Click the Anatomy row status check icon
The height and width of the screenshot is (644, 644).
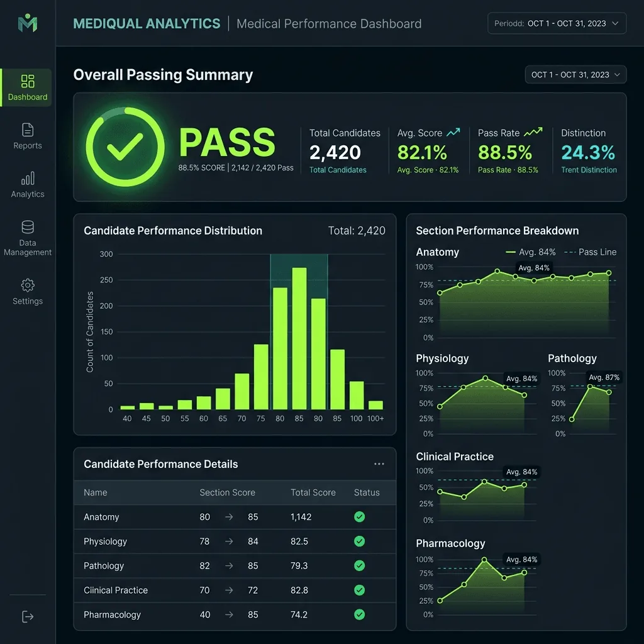(x=359, y=517)
